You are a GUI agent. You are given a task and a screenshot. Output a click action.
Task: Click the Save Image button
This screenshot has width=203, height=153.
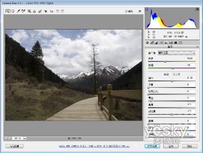pyautogui.click(x=15, y=146)
